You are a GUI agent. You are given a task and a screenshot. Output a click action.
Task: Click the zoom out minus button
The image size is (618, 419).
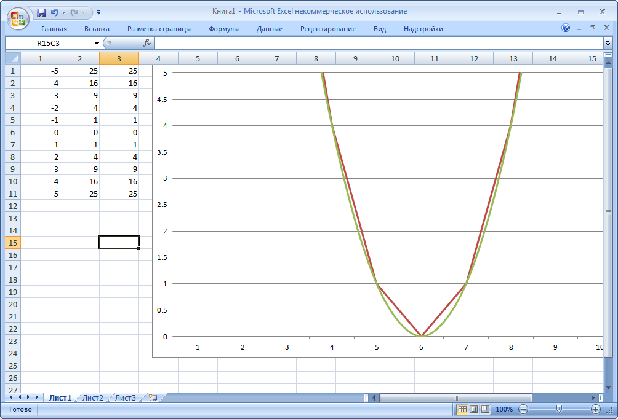click(523, 409)
